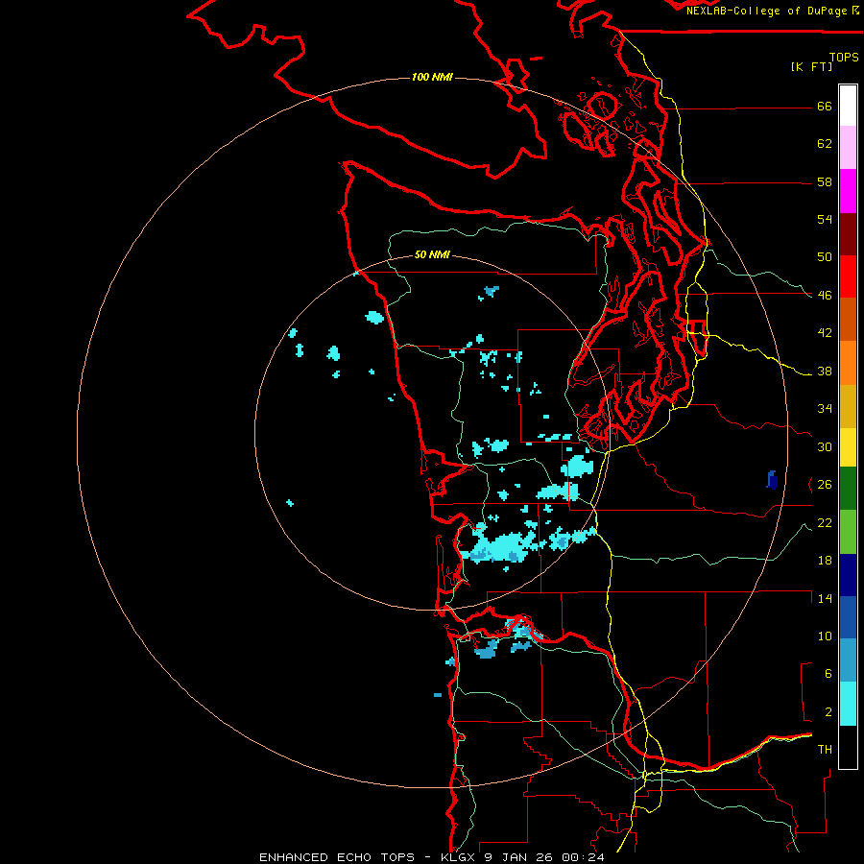Click the legend value 42

pyautogui.click(x=825, y=333)
